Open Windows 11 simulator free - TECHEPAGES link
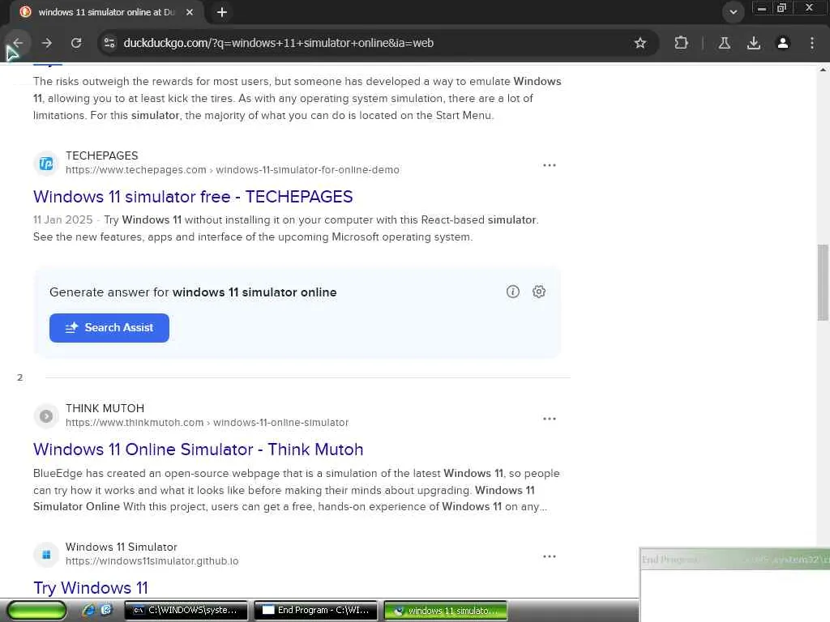The image size is (830, 622). 193,197
